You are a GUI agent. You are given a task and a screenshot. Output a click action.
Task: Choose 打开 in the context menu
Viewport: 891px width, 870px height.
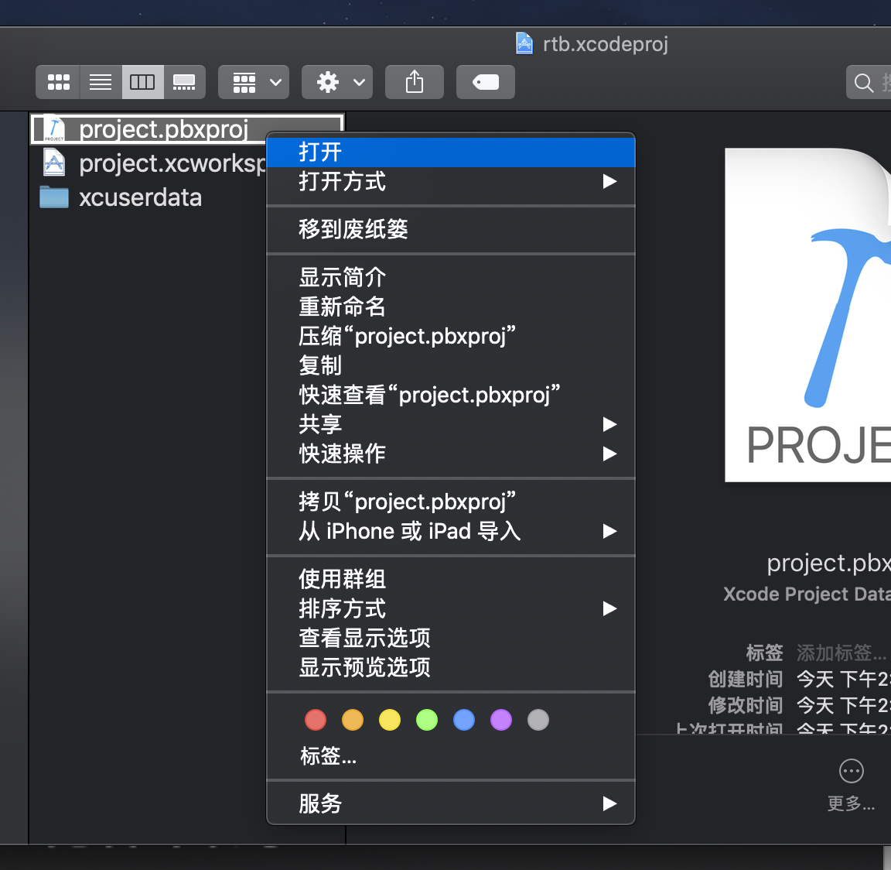point(451,152)
